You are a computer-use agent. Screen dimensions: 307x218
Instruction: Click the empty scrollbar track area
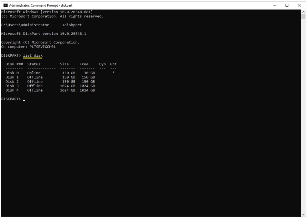(303, 115)
